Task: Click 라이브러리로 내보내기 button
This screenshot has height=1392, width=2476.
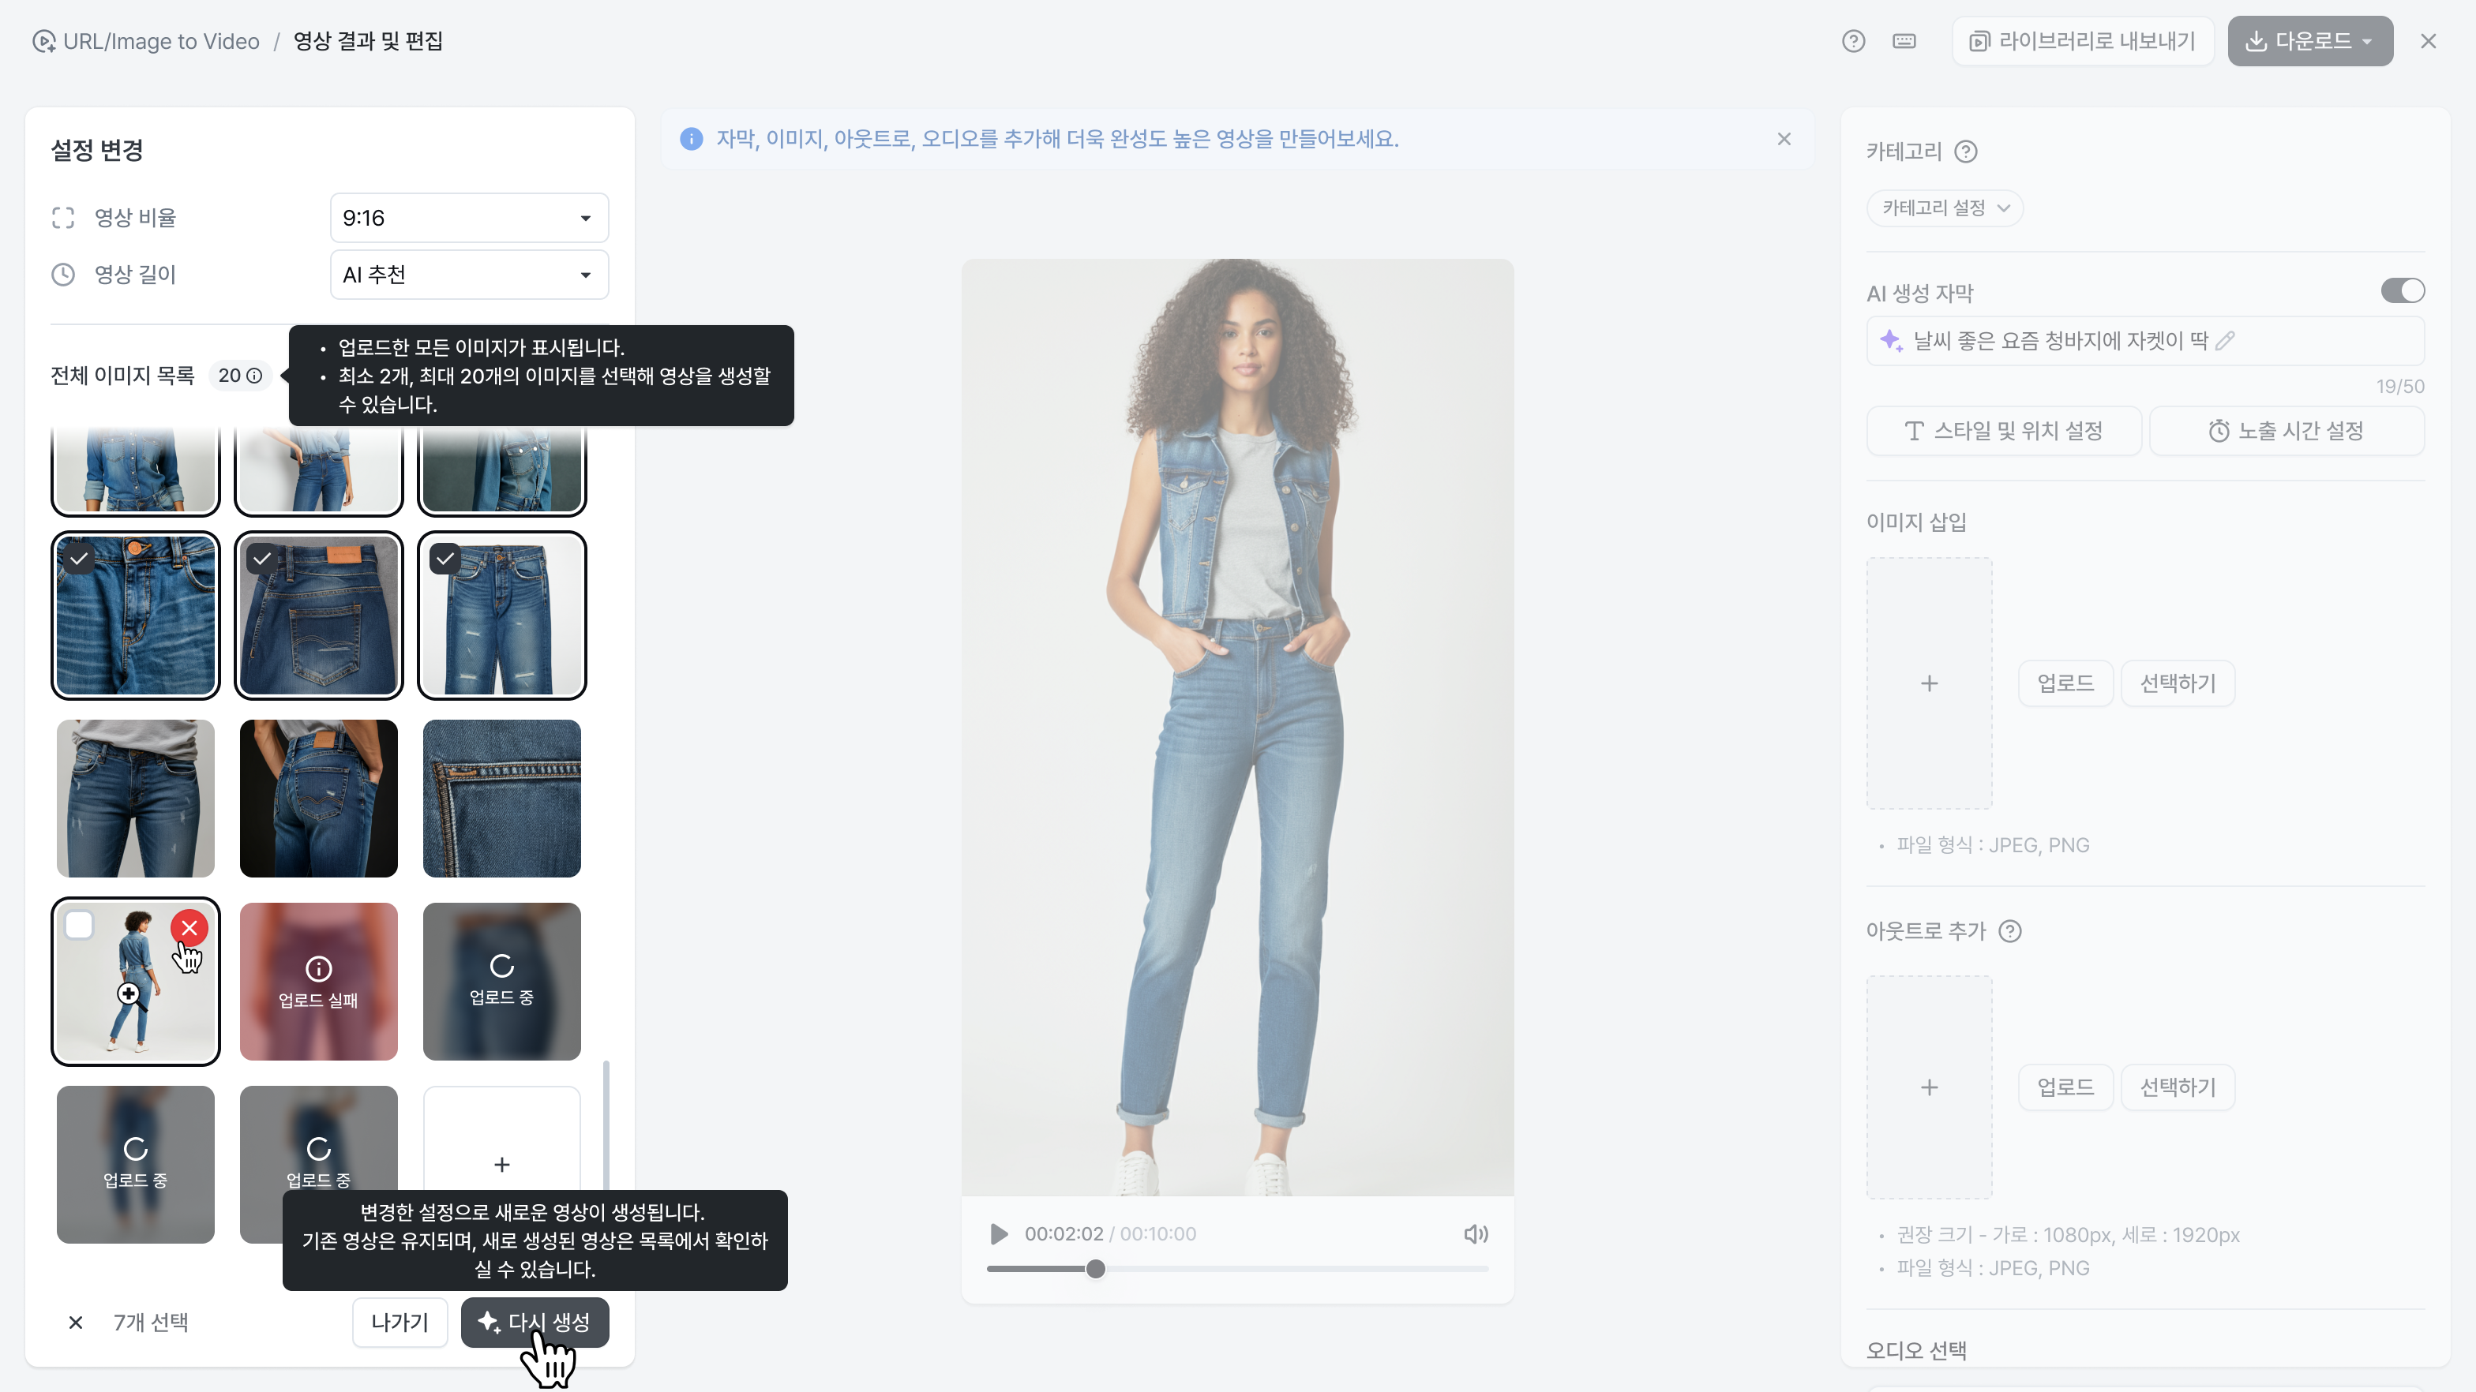Action: [x=2083, y=41]
